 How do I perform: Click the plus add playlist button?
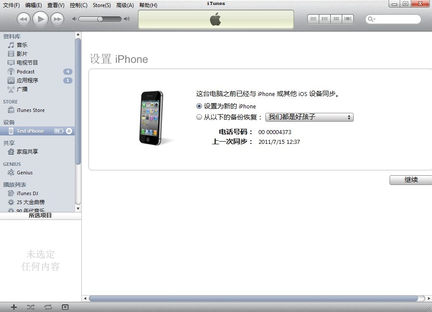[x=14, y=307]
